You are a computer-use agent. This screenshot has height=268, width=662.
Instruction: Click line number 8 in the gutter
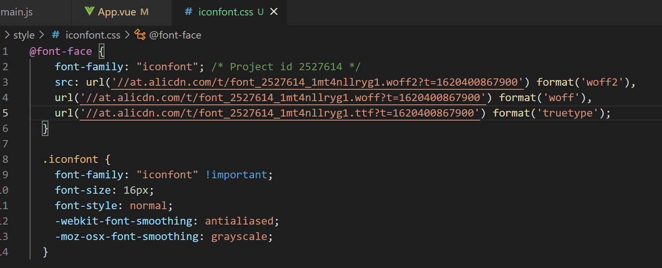tap(5, 159)
